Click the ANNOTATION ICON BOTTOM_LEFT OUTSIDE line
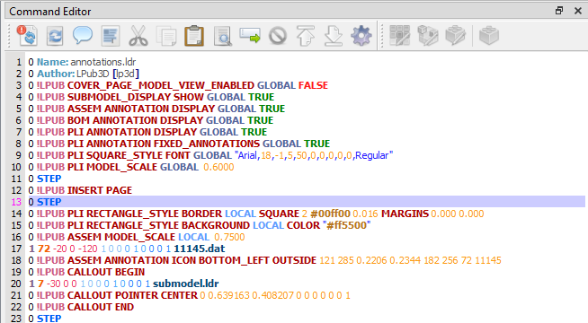 (x=264, y=260)
